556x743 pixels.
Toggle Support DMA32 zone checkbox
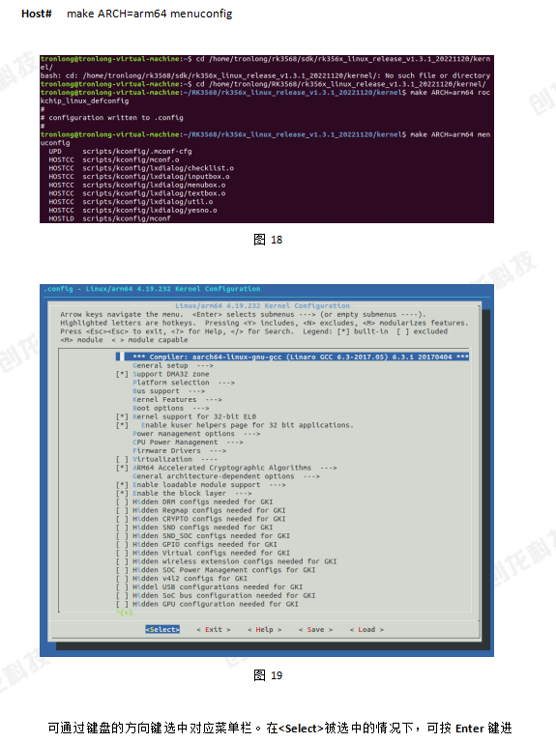pyautogui.click(x=123, y=374)
